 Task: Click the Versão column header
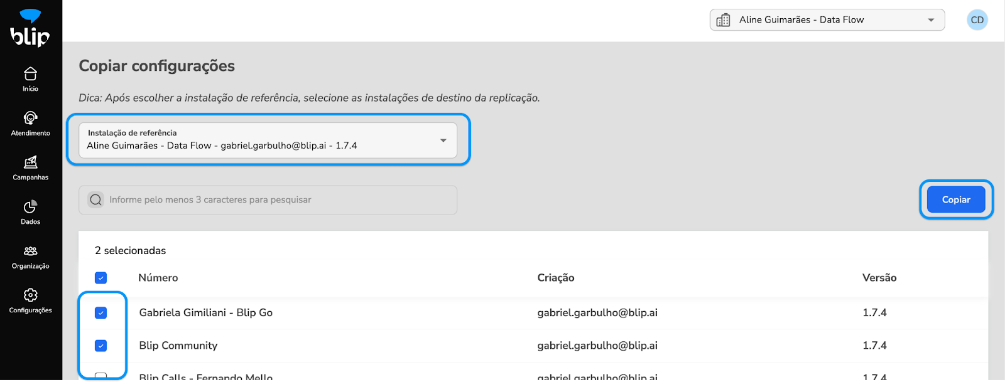(879, 278)
